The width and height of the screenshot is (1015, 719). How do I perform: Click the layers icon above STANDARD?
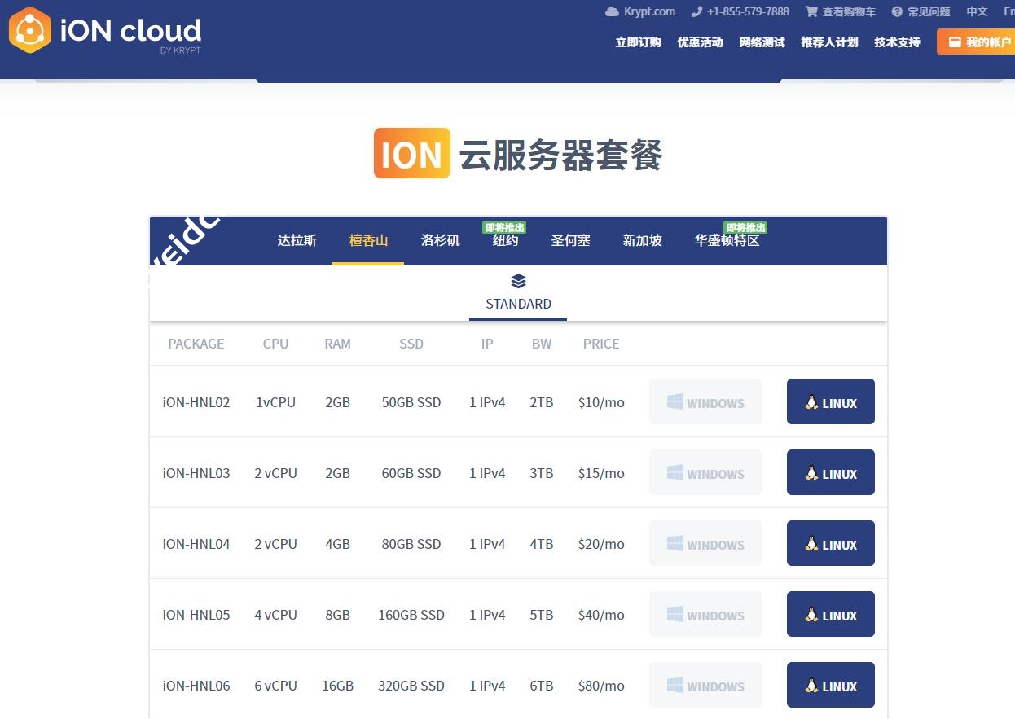[518, 281]
